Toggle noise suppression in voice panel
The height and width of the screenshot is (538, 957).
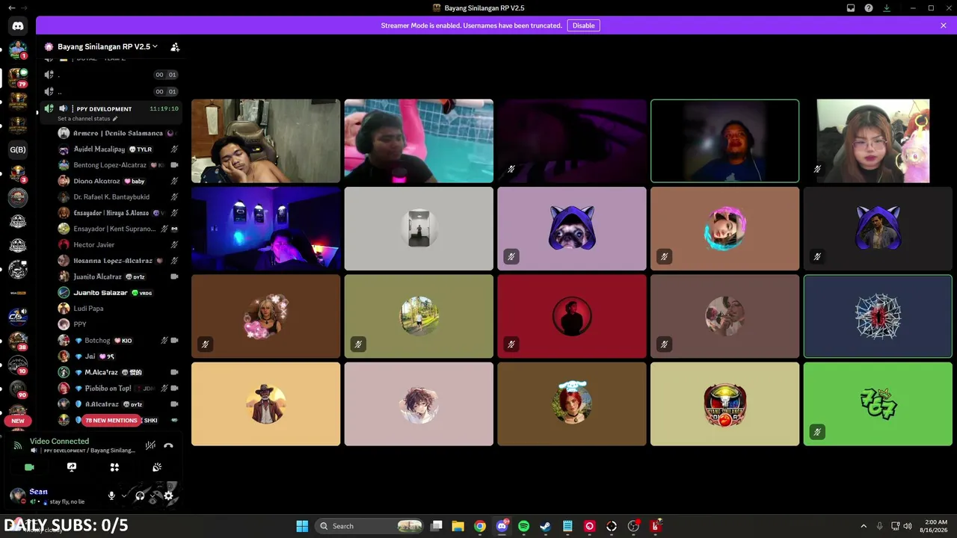pyautogui.click(x=150, y=445)
